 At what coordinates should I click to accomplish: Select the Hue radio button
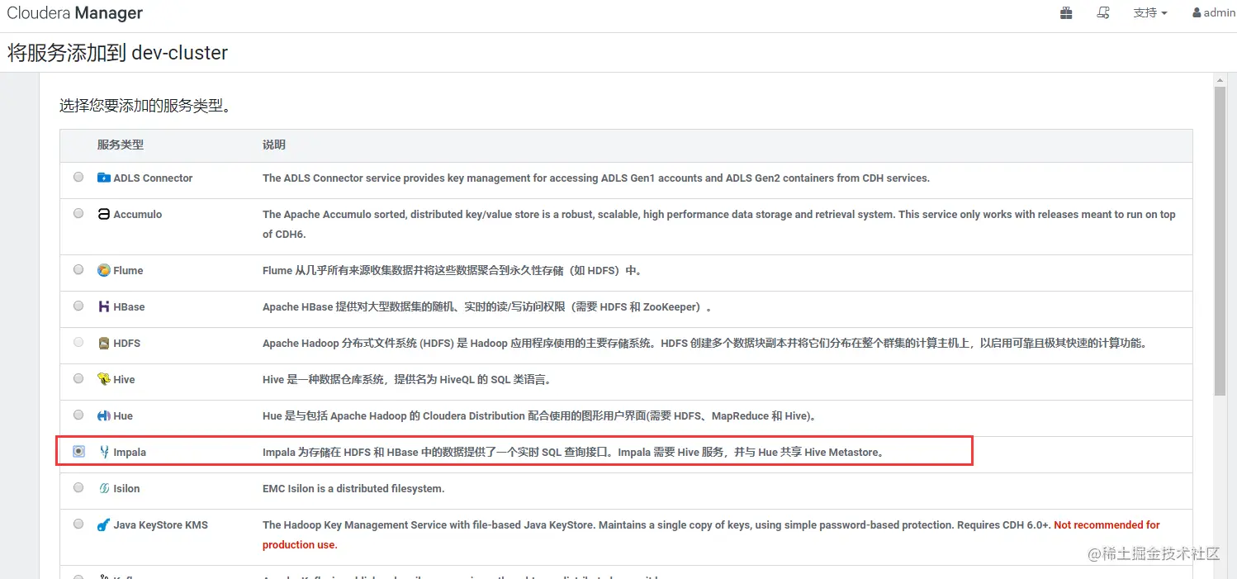click(78, 415)
